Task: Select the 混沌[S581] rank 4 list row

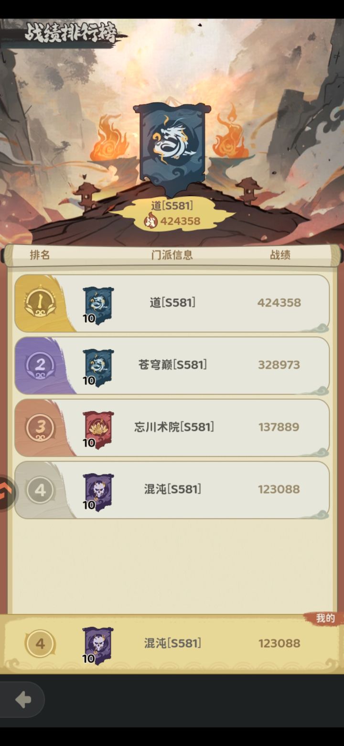Action: 172,490
